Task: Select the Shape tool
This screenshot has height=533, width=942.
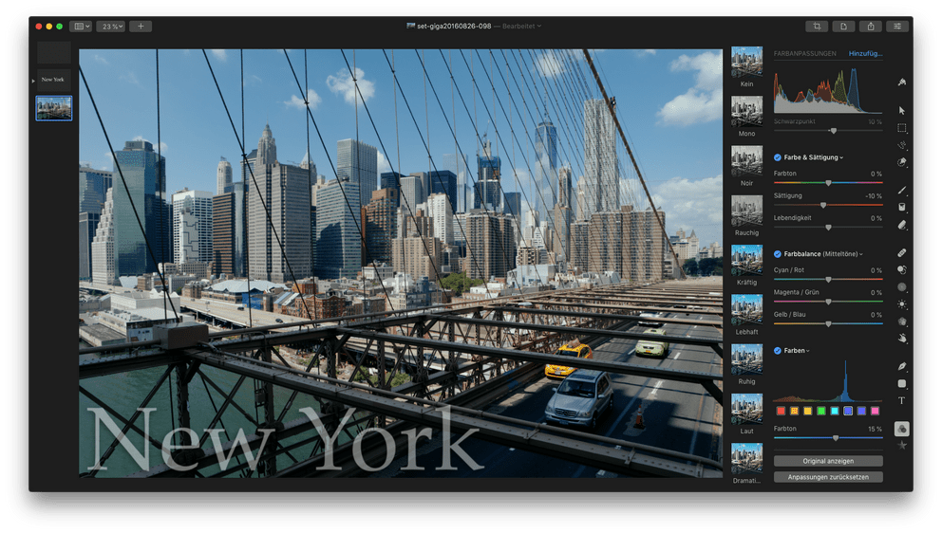Action: [x=902, y=383]
